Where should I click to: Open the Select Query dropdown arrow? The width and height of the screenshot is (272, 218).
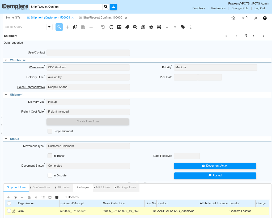point(49,27)
